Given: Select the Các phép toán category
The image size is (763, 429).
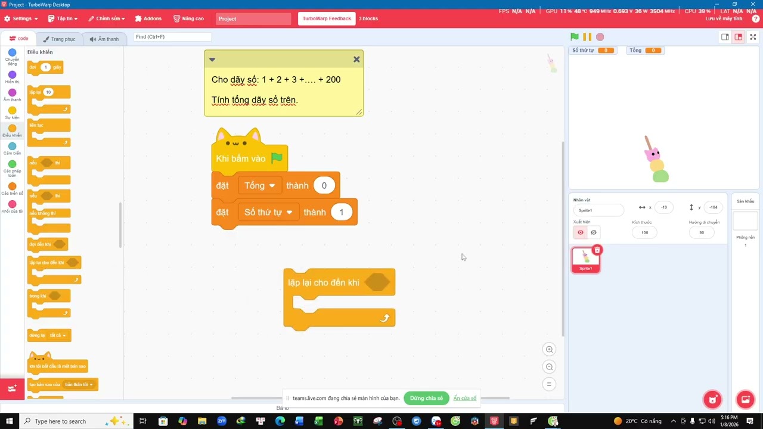Looking at the screenshot, I should tap(12, 169).
